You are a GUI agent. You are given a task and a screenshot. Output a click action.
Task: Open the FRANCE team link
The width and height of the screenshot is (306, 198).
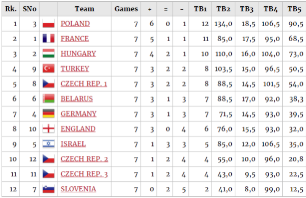click(75, 39)
